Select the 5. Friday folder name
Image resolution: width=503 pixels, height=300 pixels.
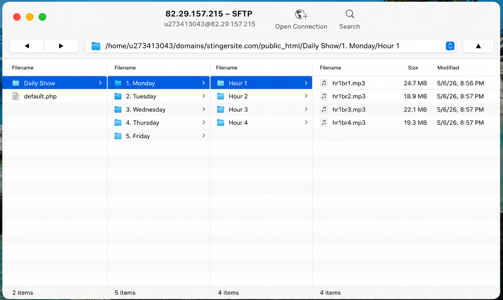pyautogui.click(x=138, y=136)
